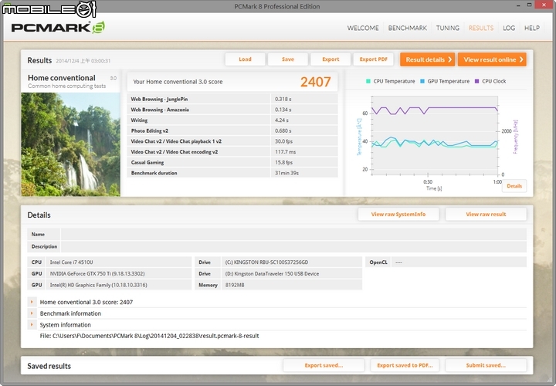This screenshot has height=386, width=556.
Task: Click the PCMark 8 logo
Action: coord(58,28)
